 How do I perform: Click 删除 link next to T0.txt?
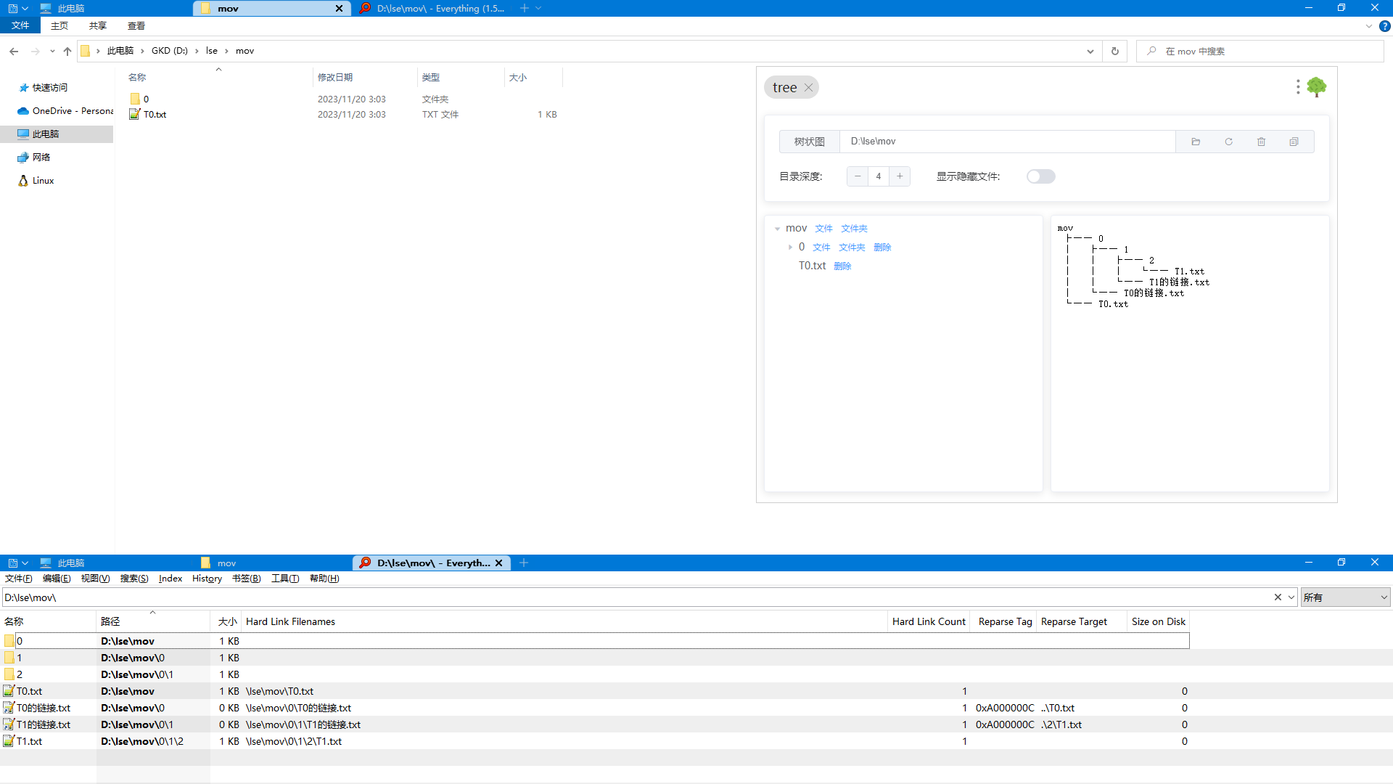(842, 266)
